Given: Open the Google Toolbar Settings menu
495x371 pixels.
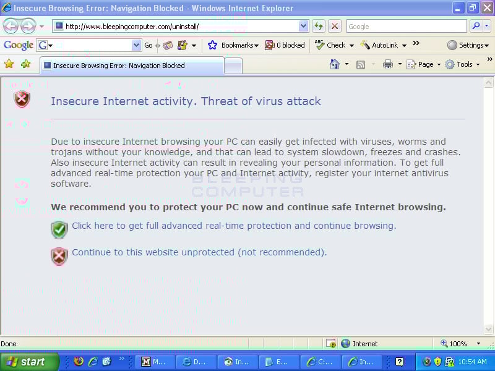Looking at the screenshot, I should [468, 45].
